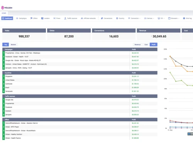Open the Outbrain United States Android campaign
The height and width of the screenshot is (145, 193).
pos(80,64)
